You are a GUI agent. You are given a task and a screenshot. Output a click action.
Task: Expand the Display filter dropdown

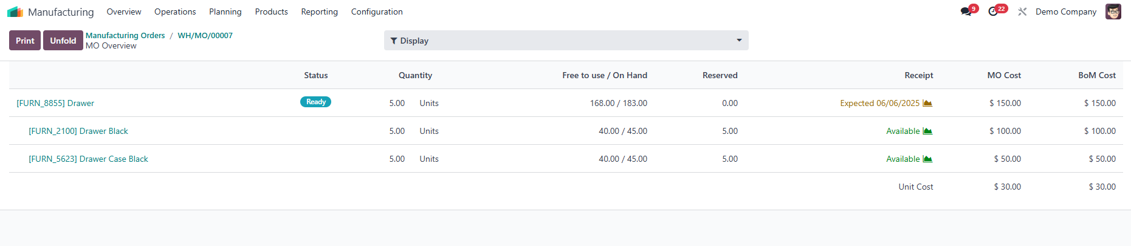566,41
